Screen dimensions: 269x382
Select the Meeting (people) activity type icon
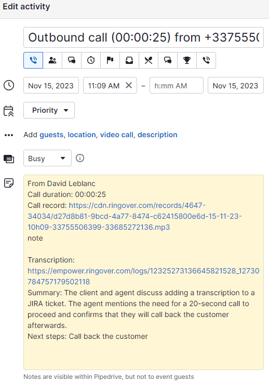click(x=52, y=60)
